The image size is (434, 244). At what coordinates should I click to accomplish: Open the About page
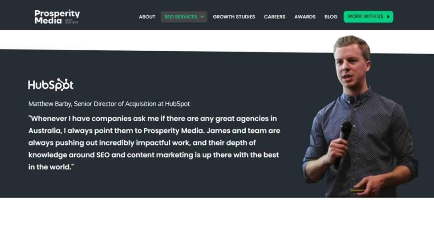[147, 17]
